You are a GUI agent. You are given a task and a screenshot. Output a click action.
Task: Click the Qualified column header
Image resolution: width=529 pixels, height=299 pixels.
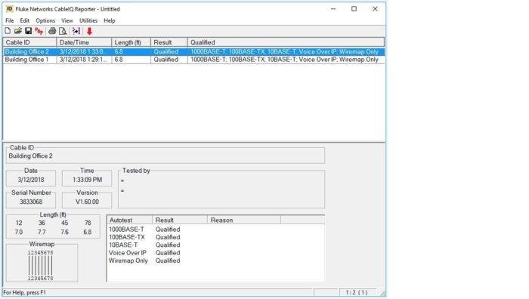(286, 42)
